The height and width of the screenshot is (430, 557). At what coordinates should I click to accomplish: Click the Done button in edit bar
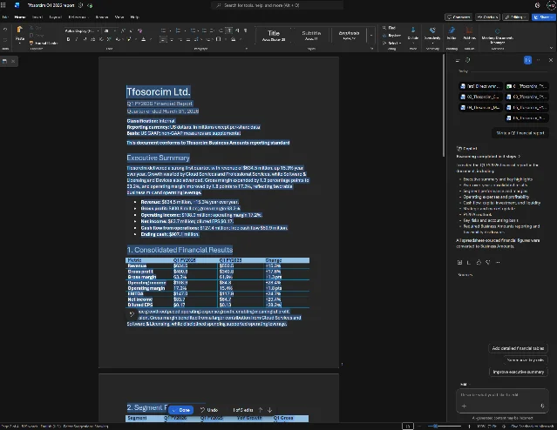pos(181,410)
